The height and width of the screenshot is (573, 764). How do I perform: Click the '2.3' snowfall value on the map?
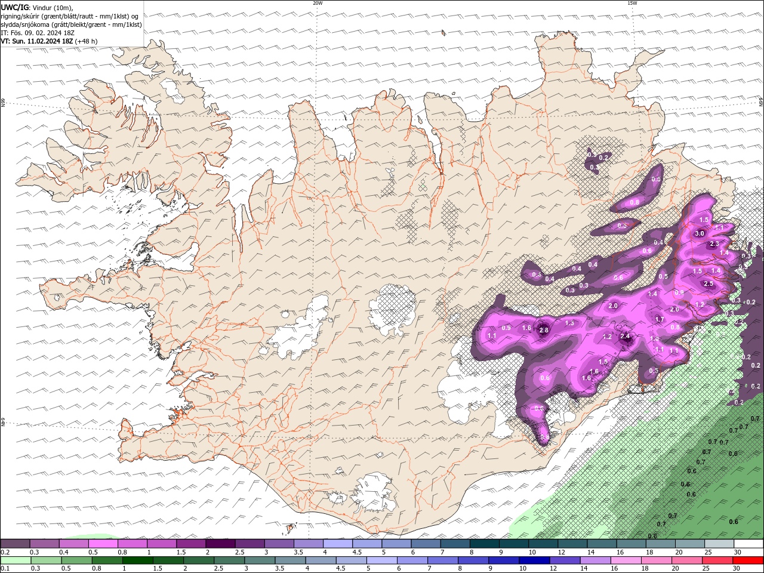[x=714, y=244]
